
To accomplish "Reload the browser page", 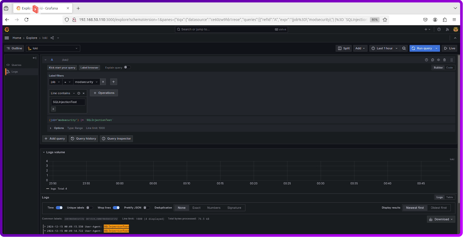I will tap(26, 20).
